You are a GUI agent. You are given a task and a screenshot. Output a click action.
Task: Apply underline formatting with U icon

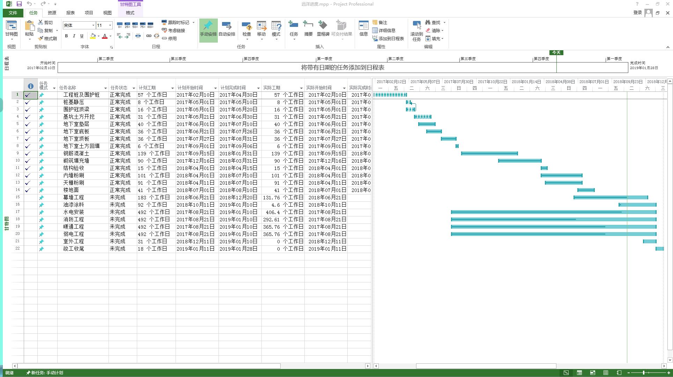[82, 36]
